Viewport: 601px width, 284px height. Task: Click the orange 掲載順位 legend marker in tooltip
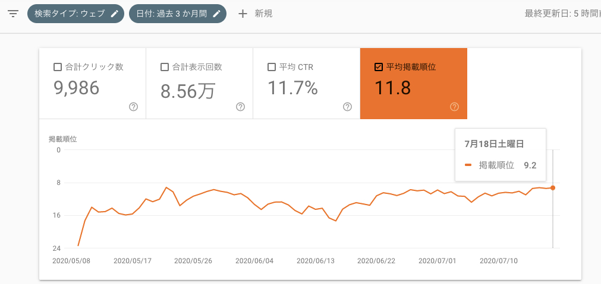(468, 165)
